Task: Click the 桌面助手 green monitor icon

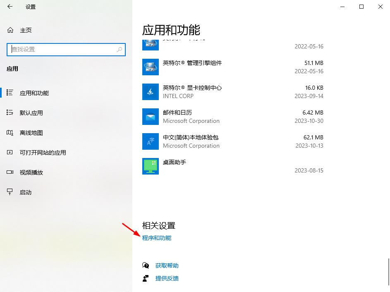Action: tap(150, 166)
